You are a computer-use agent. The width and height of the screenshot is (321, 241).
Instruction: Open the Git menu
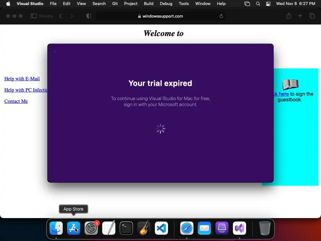pyautogui.click(x=115, y=4)
